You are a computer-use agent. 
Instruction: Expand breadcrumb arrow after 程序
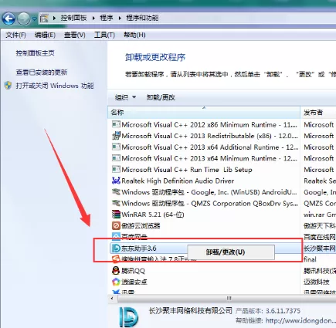pos(120,19)
